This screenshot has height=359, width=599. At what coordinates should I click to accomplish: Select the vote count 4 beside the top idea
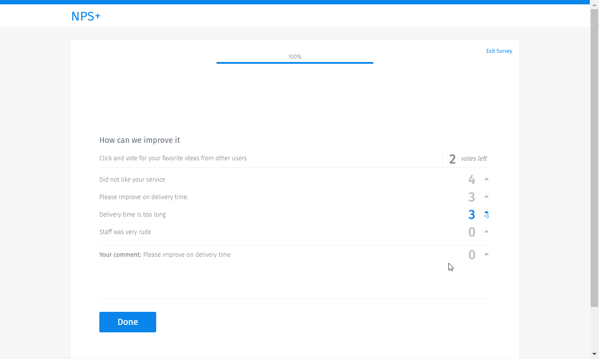[x=472, y=179]
